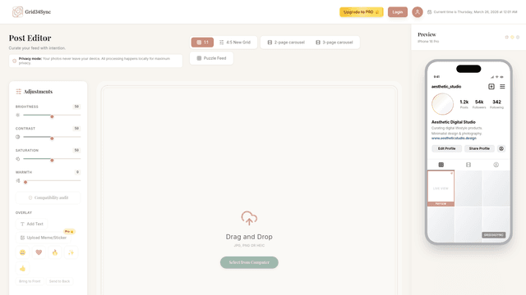Screen dimensions: 526x295
Task: Click the Grid34Sync logo icon
Action: pyautogui.click(x=17, y=11)
